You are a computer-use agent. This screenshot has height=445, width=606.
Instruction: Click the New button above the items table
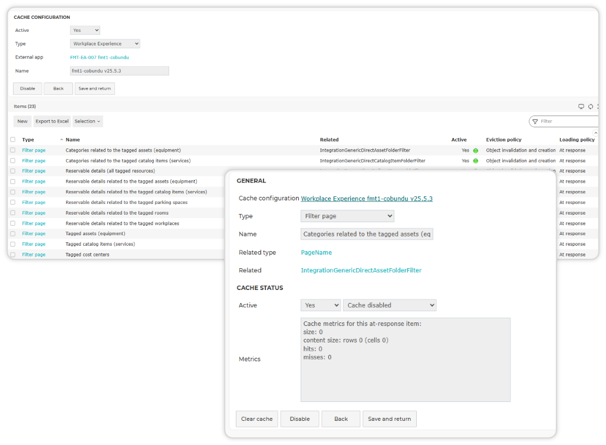[22, 121]
